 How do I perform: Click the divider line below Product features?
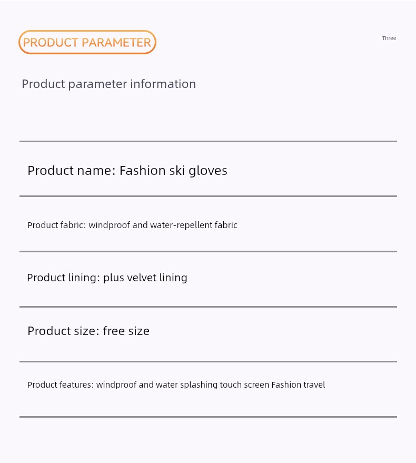pyautogui.click(x=208, y=417)
